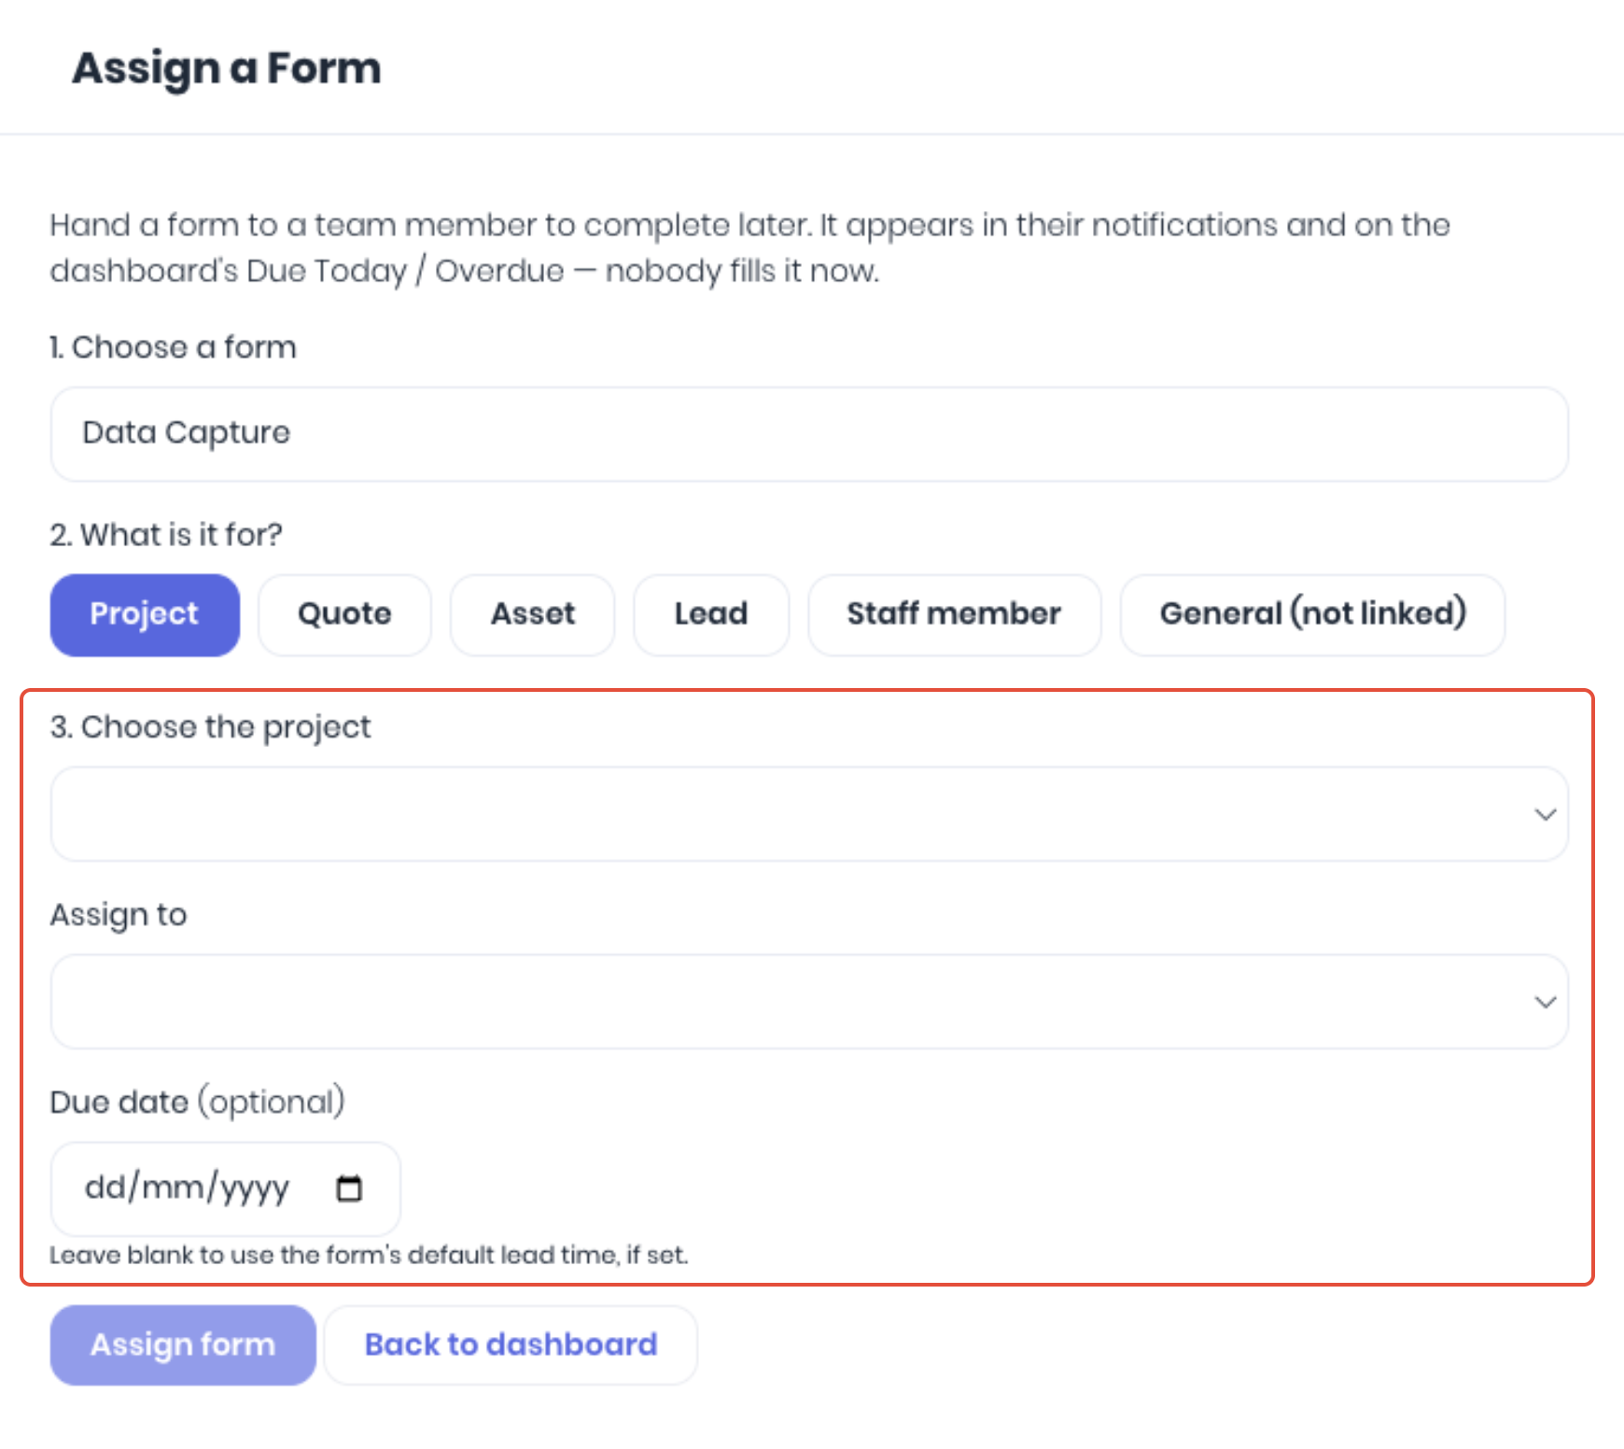This screenshot has height=1449, width=1624.
Task: Select the Asset option pill
Action: click(x=533, y=614)
